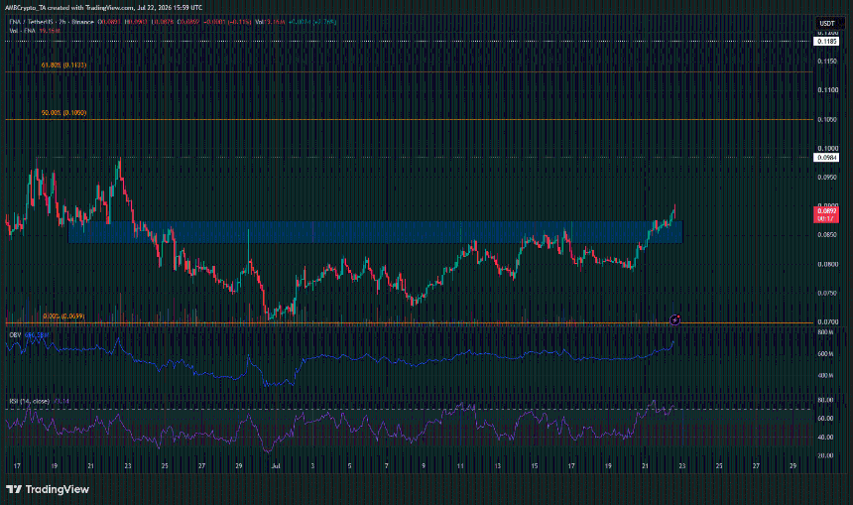Select the 0.00% (0.0699) Fibonacci label
This screenshot has height=505, width=853.
click(63, 316)
